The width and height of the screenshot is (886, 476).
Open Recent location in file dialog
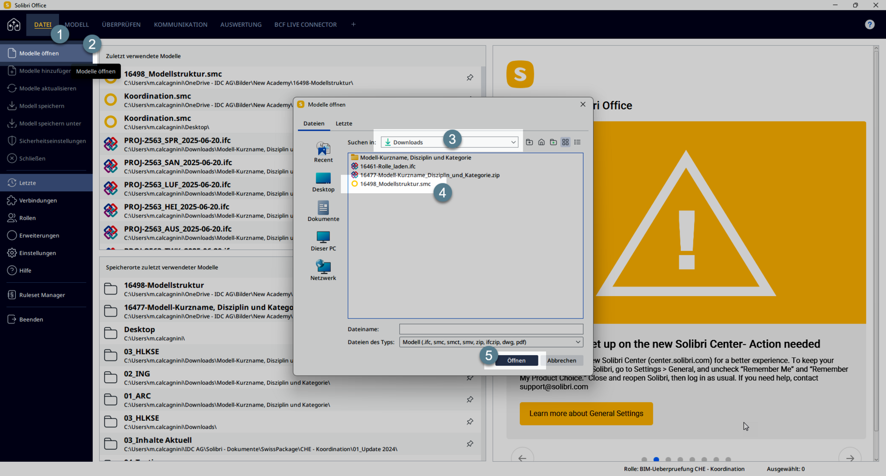coord(323,152)
